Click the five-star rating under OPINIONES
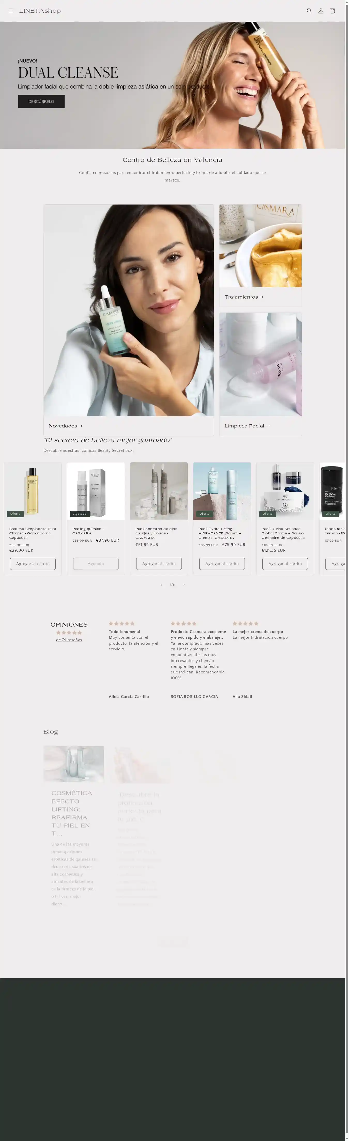Image resolution: width=349 pixels, height=1141 pixels. pyautogui.click(x=69, y=633)
